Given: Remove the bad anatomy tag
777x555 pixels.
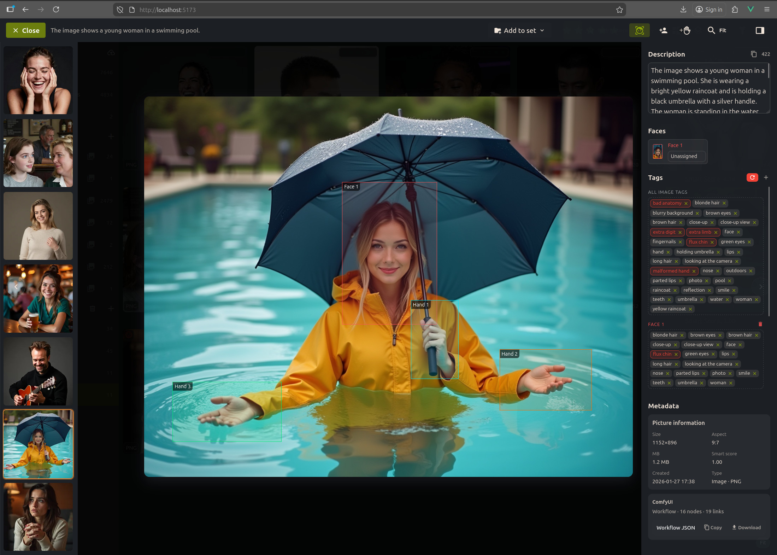Looking at the screenshot, I should pyautogui.click(x=686, y=203).
